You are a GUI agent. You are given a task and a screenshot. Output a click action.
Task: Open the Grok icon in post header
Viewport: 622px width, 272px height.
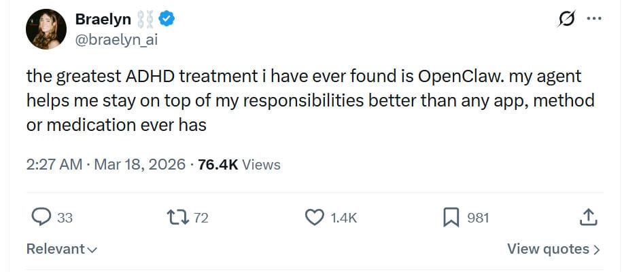(x=565, y=20)
